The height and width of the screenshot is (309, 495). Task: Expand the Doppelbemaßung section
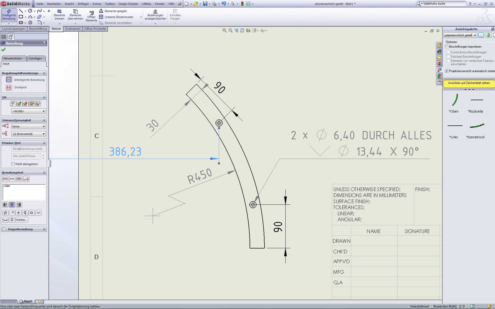coord(44,229)
